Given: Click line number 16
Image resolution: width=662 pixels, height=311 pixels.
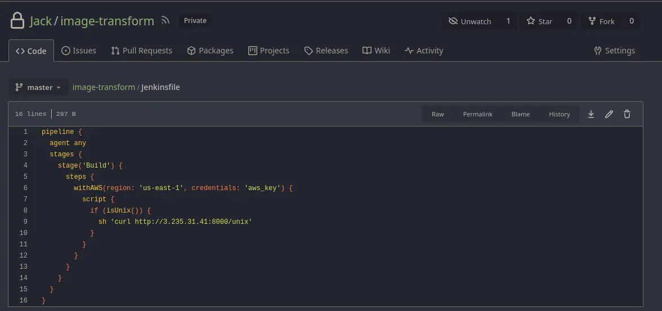Looking at the screenshot, I should point(23,300).
